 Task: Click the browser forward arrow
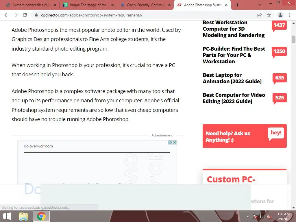point(16,15)
